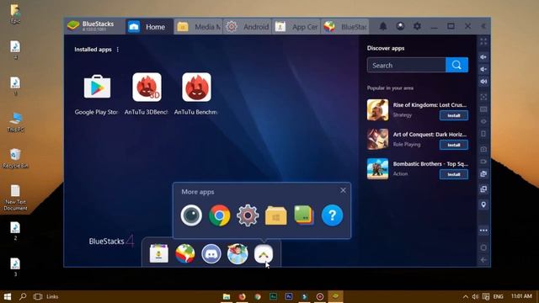Open App Center icon in dock
Image resolution: width=539 pixels, height=303 pixels.
pos(159,253)
